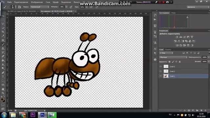Delete layer trash button

tap(205, 110)
